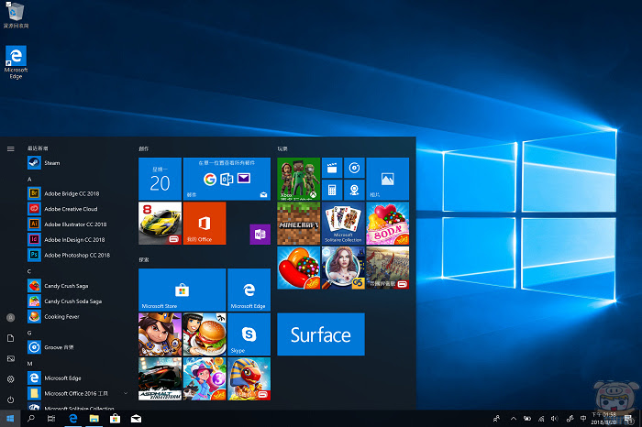Open Candy Crush Soda Saga in app list
Image resolution: width=642 pixels, height=427 pixels.
[x=78, y=301]
